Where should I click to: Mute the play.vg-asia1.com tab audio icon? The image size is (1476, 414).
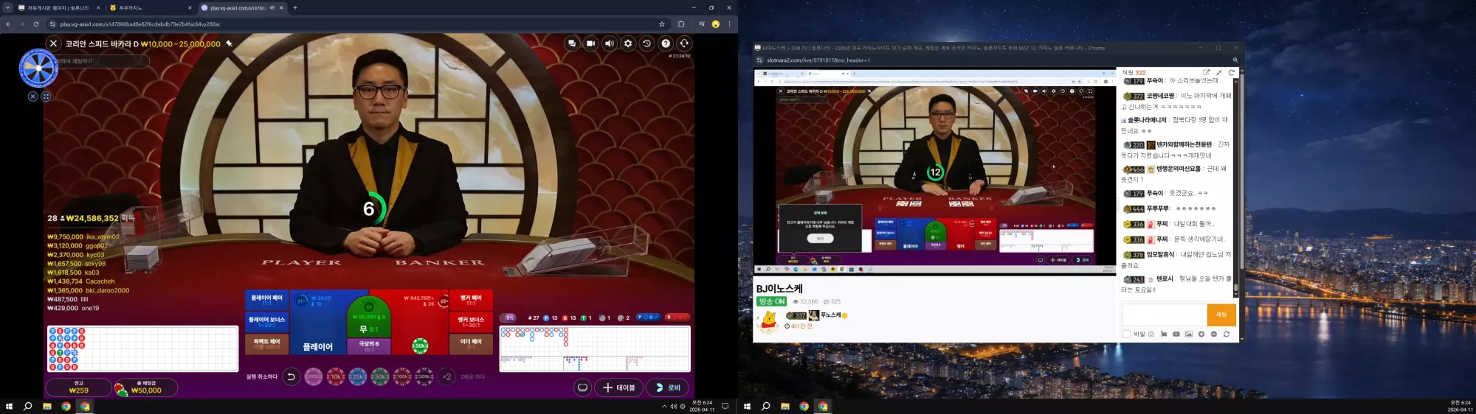click(x=272, y=8)
